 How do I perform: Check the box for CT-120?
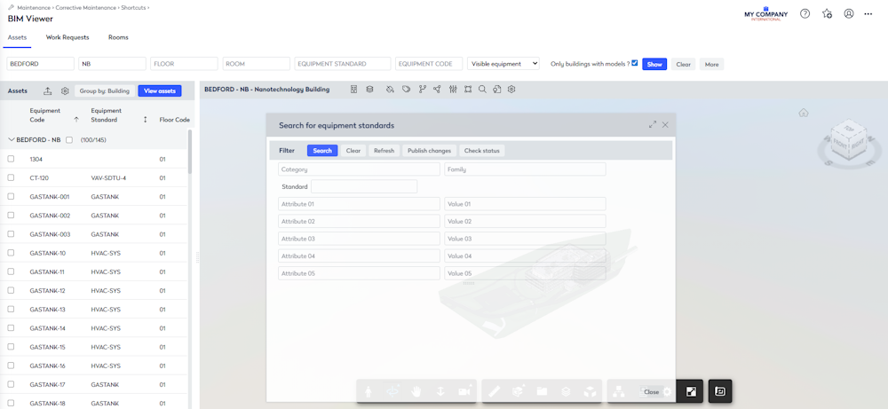tap(11, 177)
